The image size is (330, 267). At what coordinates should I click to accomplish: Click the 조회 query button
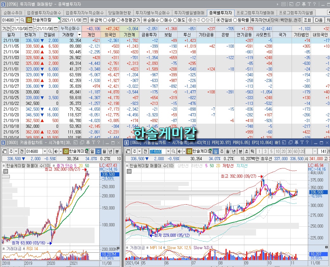point(307,20)
